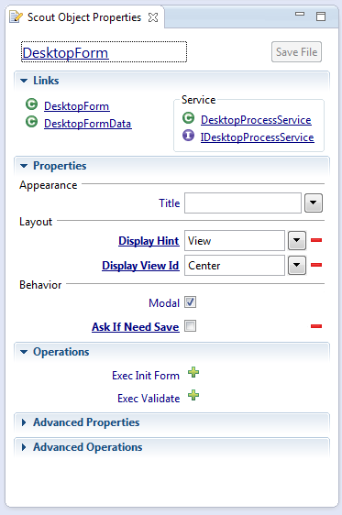Open the DesktopForm title hyperlink
The width and height of the screenshot is (342, 515).
[x=65, y=53]
